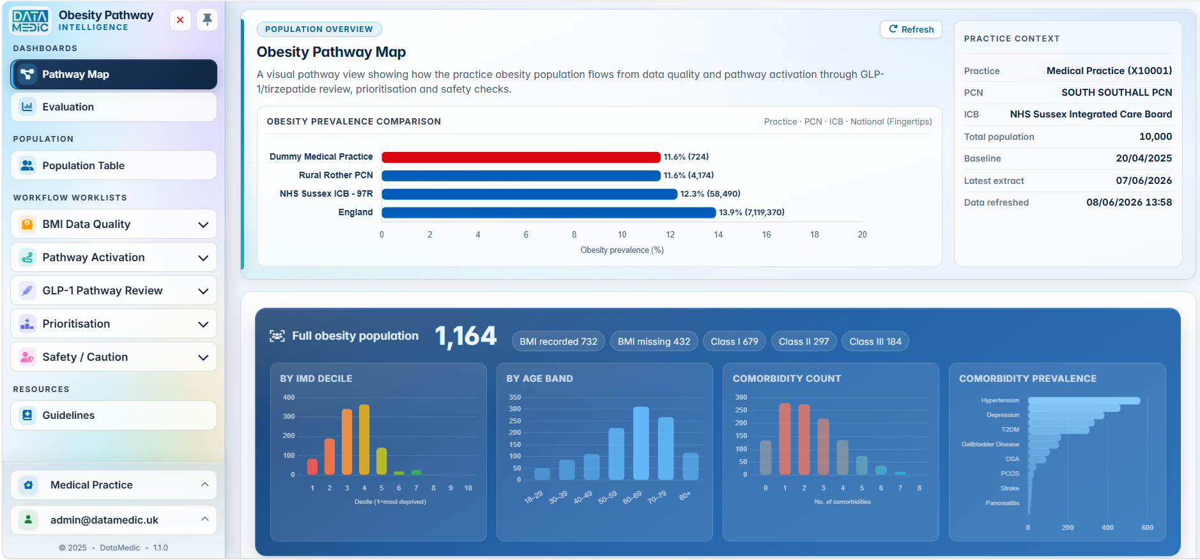Open the Pathway Map dashboard
1200x560 pixels.
pos(114,74)
